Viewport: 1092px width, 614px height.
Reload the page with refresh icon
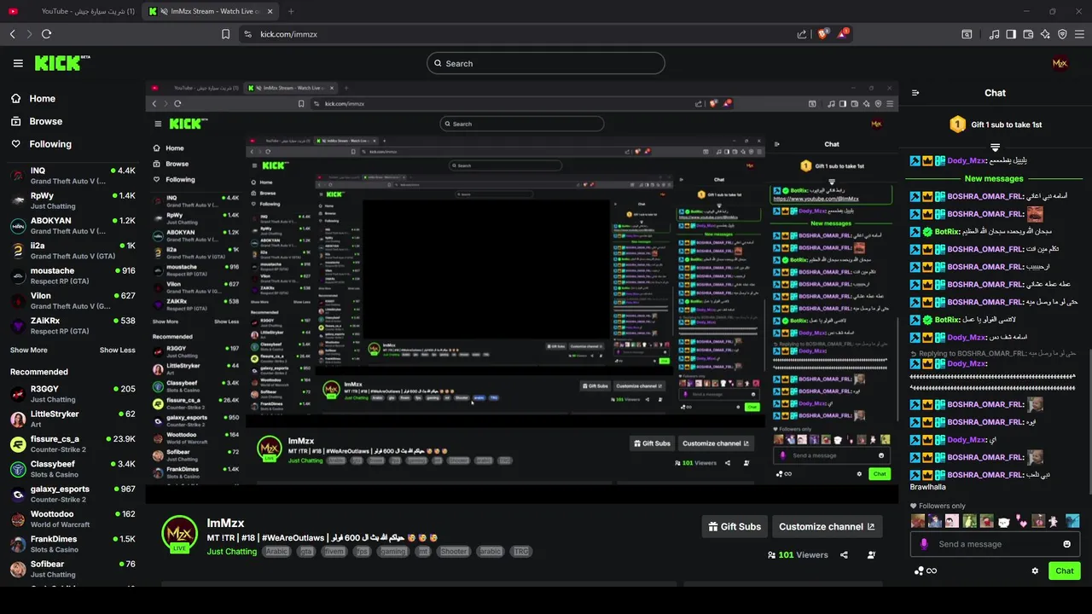[x=46, y=34]
